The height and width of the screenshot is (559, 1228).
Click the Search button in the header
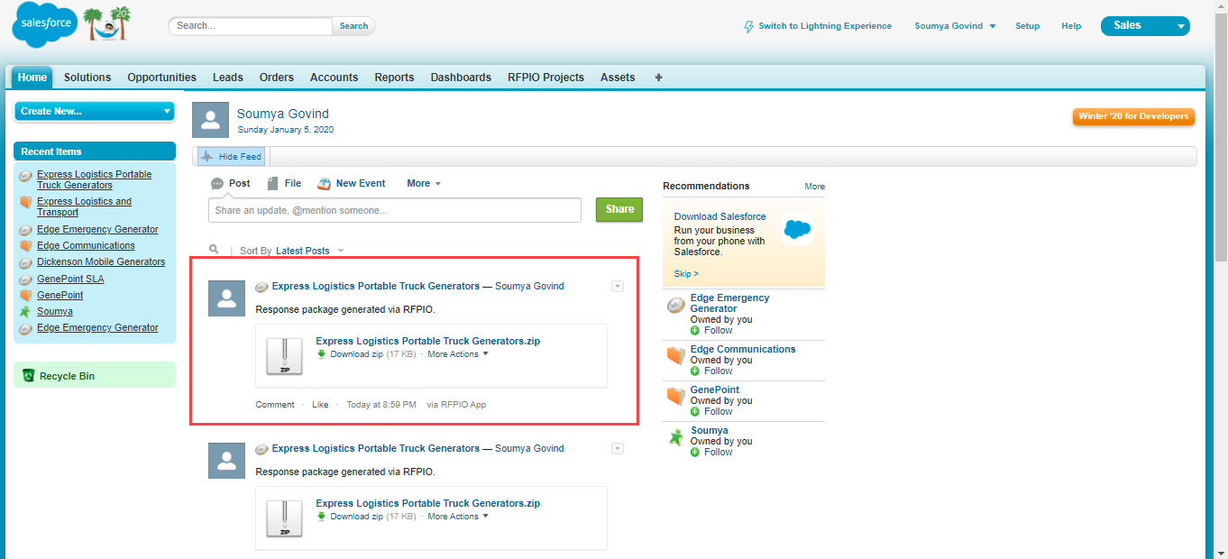coord(353,26)
